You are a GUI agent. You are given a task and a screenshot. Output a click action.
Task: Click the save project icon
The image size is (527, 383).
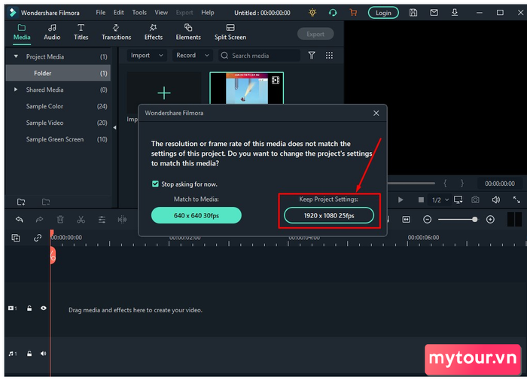(413, 13)
